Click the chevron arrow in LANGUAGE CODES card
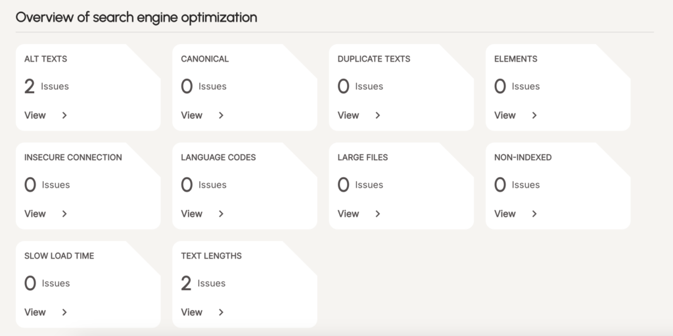673x336 pixels. click(x=221, y=214)
